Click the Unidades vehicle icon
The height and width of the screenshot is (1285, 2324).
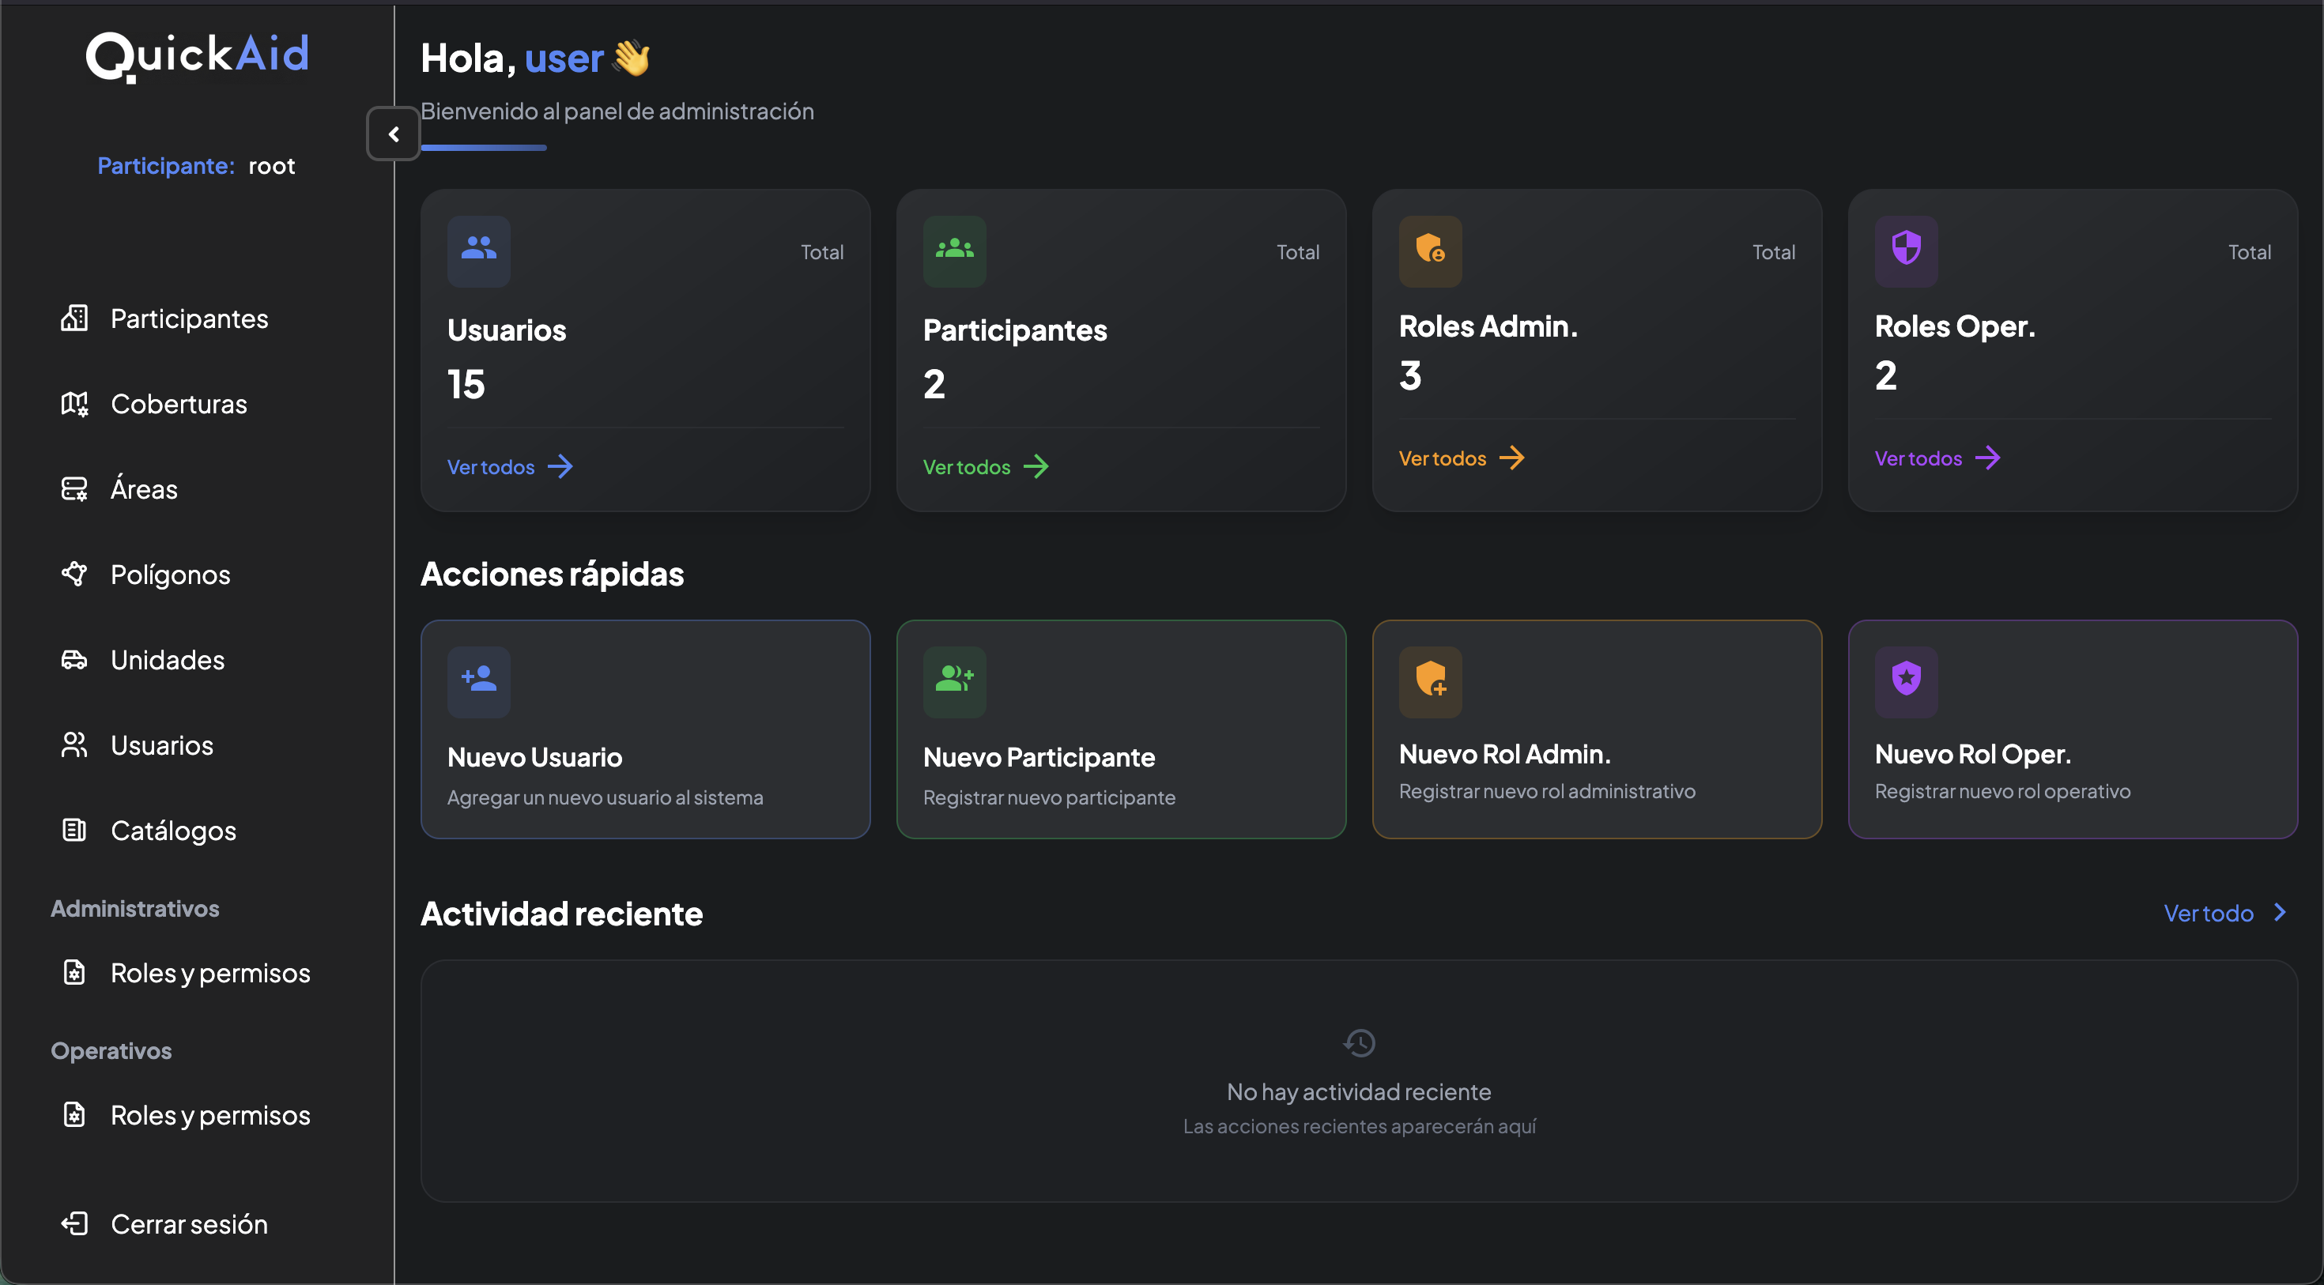pyautogui.click(x=75, y=659)
